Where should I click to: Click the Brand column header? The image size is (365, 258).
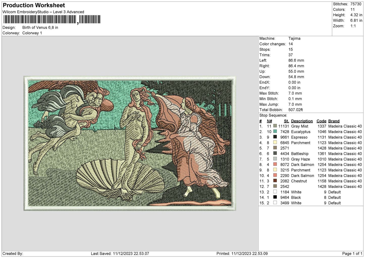[334, 121]
